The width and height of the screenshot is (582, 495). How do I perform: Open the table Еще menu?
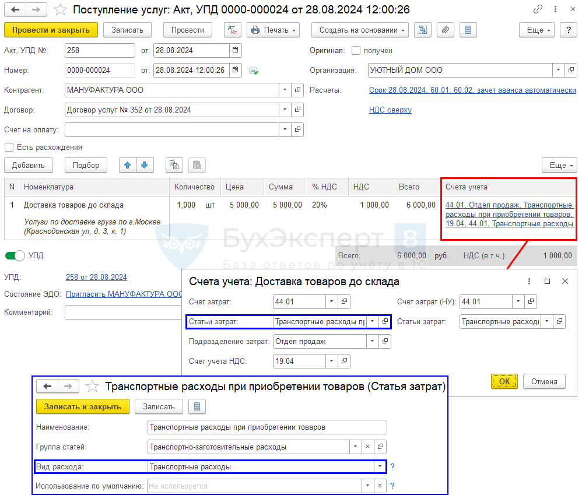click(x=559, y=165)
